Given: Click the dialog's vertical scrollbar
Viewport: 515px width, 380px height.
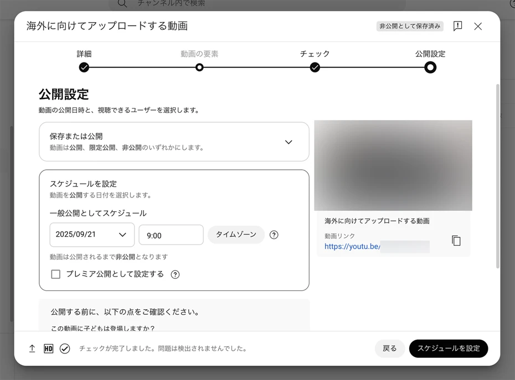Looking at the screenshot, I should tap(498, 176).
